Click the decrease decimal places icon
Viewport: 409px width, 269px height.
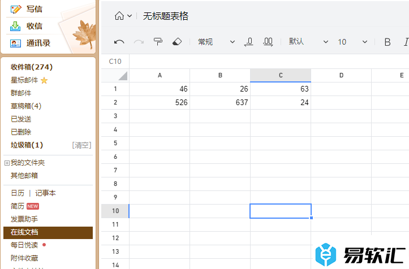(x=248, y=42)
